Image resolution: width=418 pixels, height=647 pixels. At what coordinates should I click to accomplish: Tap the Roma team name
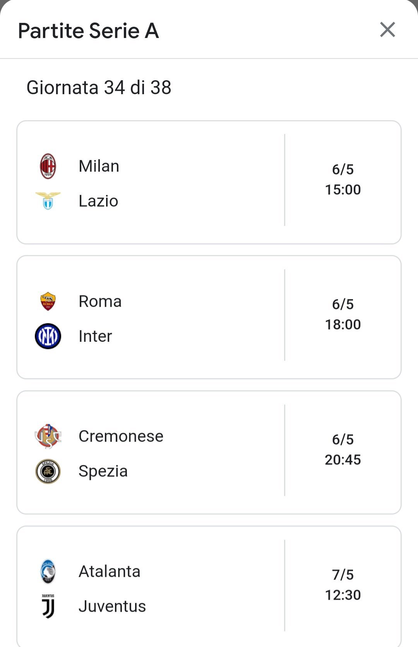[100, 301]
